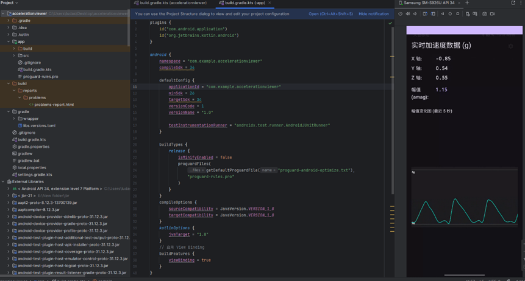Viewport: 525px width, 281px height.
Task: Open Running Devices more options menu
Action: (522, 2)
